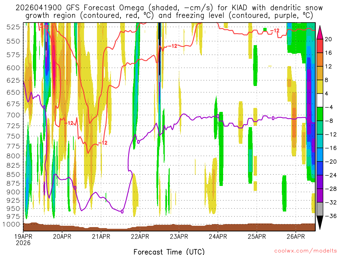Click the black downward arrow below the colorbar
This screenshot has width=340, height=255.
tap(320, 222)
